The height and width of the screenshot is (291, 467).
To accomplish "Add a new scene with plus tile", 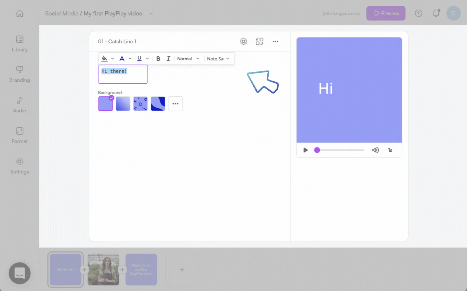I will pos(182,270).
